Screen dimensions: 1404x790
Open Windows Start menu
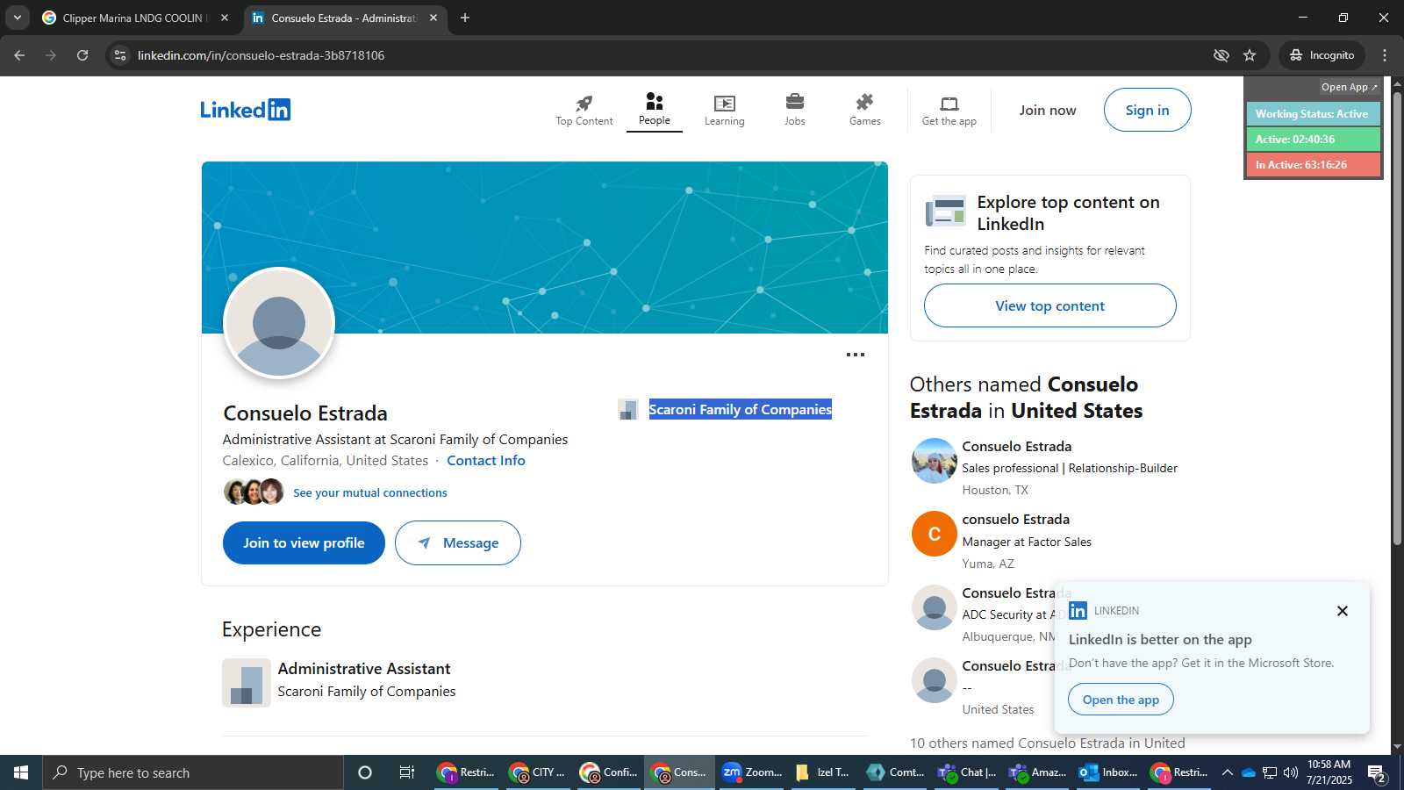tap(21, 772)
